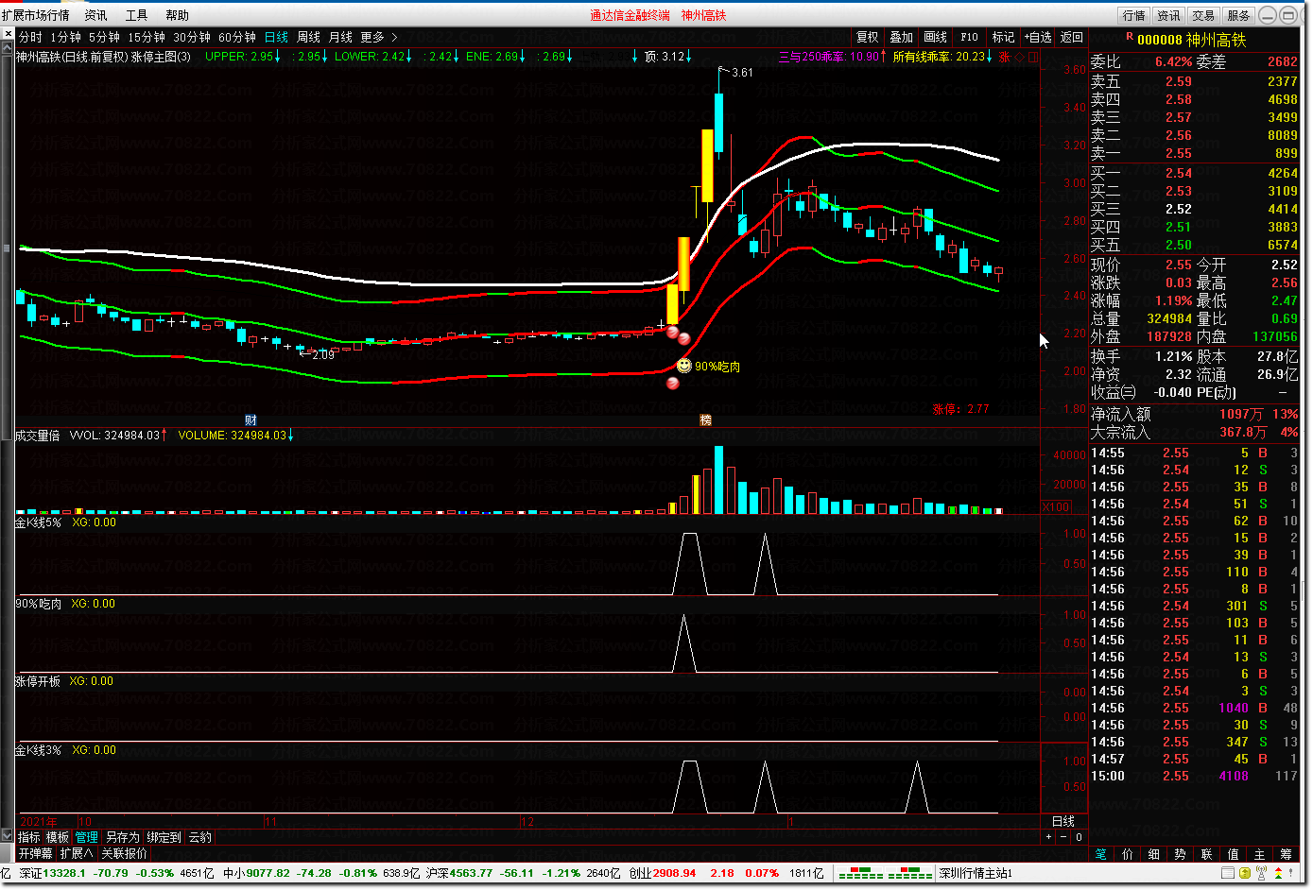This screenshot has width=1313, height=890.
Task: Click the 指标 indicator button
Action: (29, 837)
